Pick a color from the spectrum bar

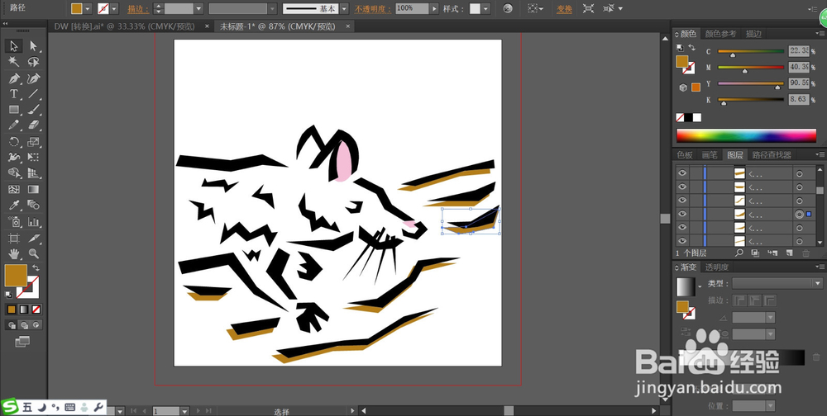click(x=746, y=135)
